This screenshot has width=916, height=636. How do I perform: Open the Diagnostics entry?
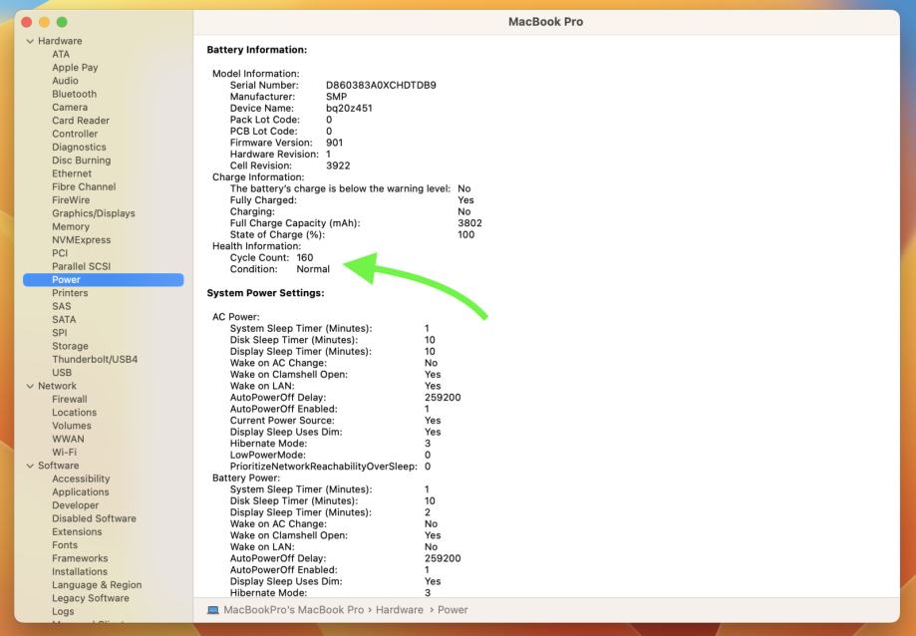tap(79, 148)
